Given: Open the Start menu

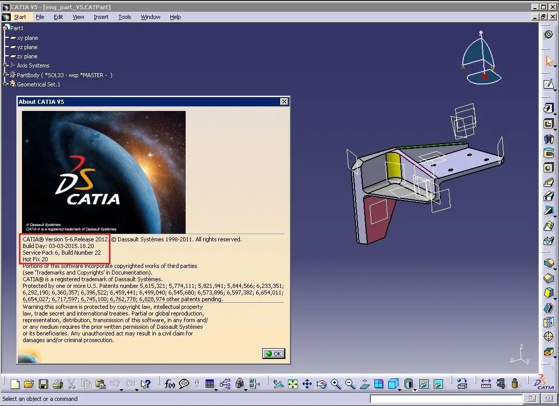Looking at the screenshot, I should (20, 17).
